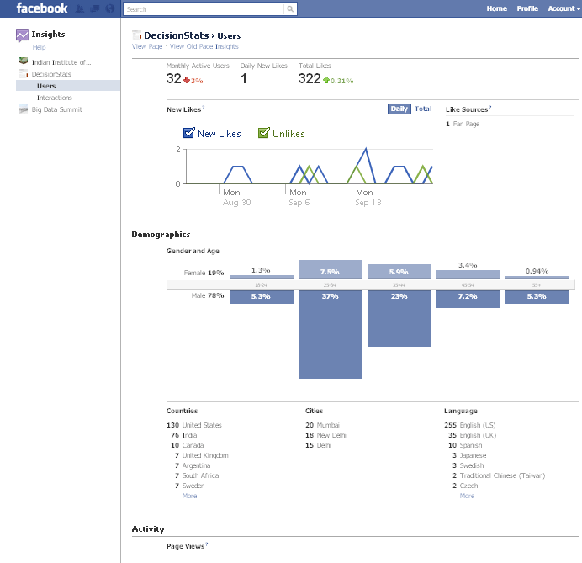Click the search magnifier button

(290, 9)
